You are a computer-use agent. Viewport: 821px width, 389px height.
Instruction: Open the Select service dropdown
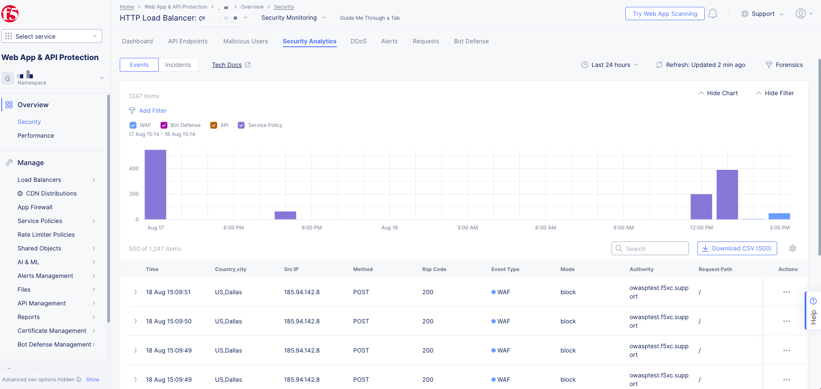point(52,36)
